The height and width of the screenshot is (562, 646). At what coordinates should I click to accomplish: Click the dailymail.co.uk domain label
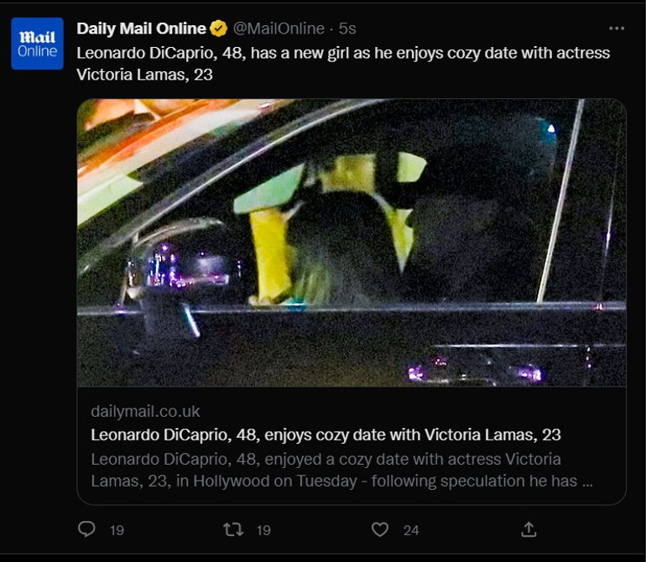pos(145,412)
